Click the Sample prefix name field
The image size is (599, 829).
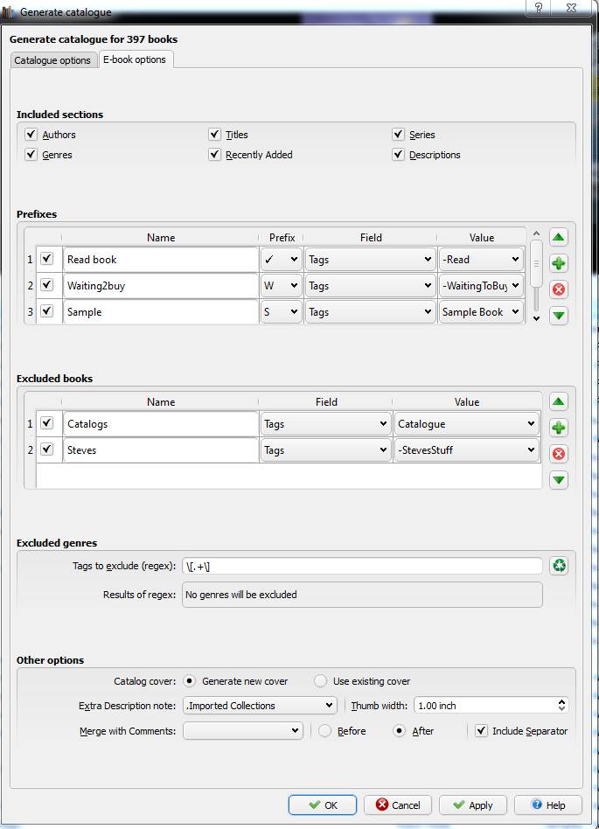tap(161, 312)
